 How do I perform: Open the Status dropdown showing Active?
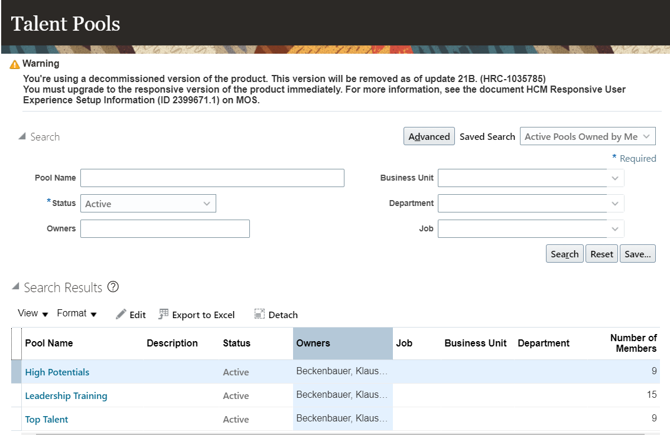pyautogui.click(x=207, y=203)
